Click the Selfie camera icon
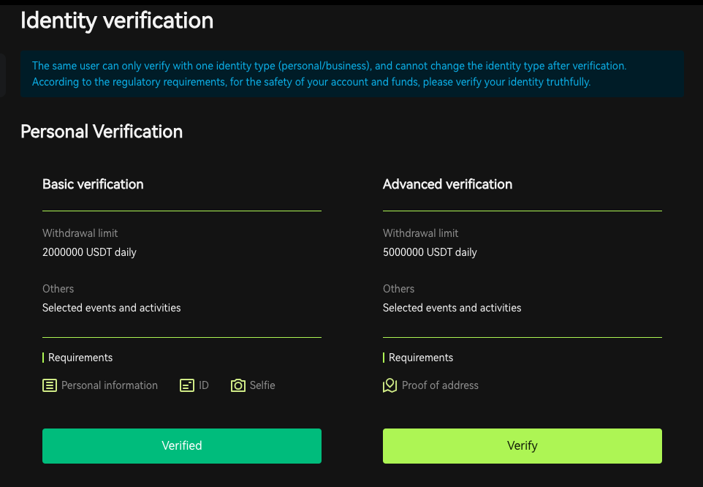Image resolution: width=703 pixels, height=487 pixels. coord(238,385)
